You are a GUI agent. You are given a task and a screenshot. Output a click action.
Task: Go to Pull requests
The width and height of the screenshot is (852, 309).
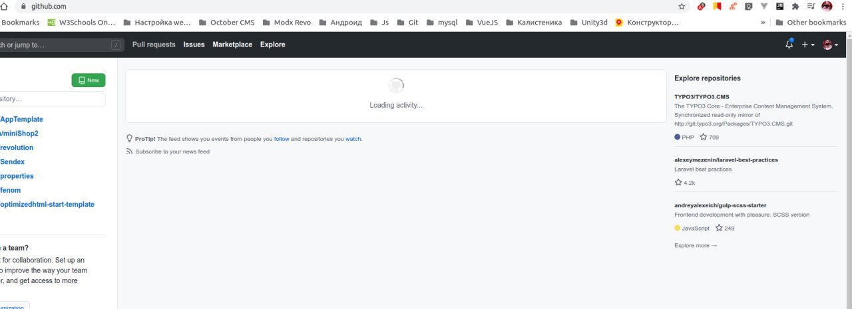point(154,45)
